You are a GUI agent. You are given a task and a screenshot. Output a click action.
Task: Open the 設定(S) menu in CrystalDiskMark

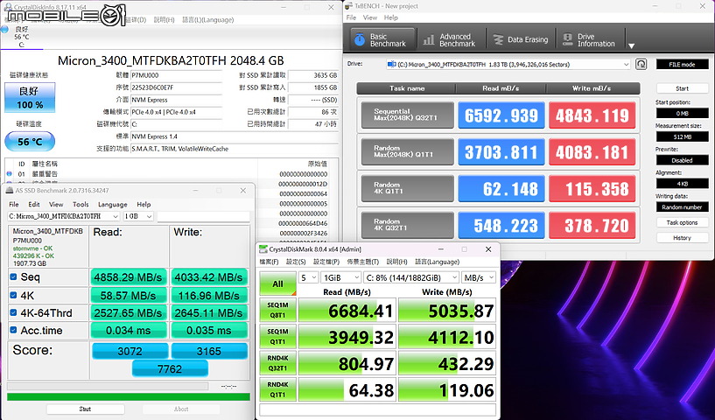[296, 262]
